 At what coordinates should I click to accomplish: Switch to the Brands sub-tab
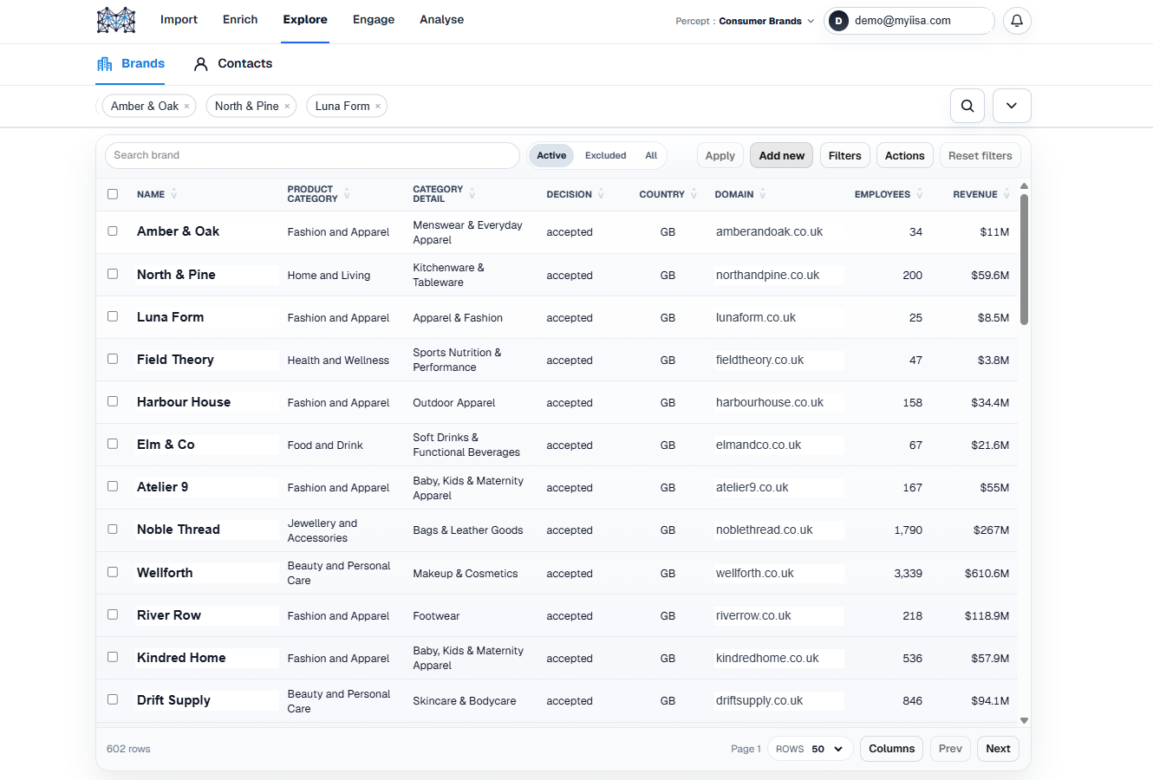[131, 63]
